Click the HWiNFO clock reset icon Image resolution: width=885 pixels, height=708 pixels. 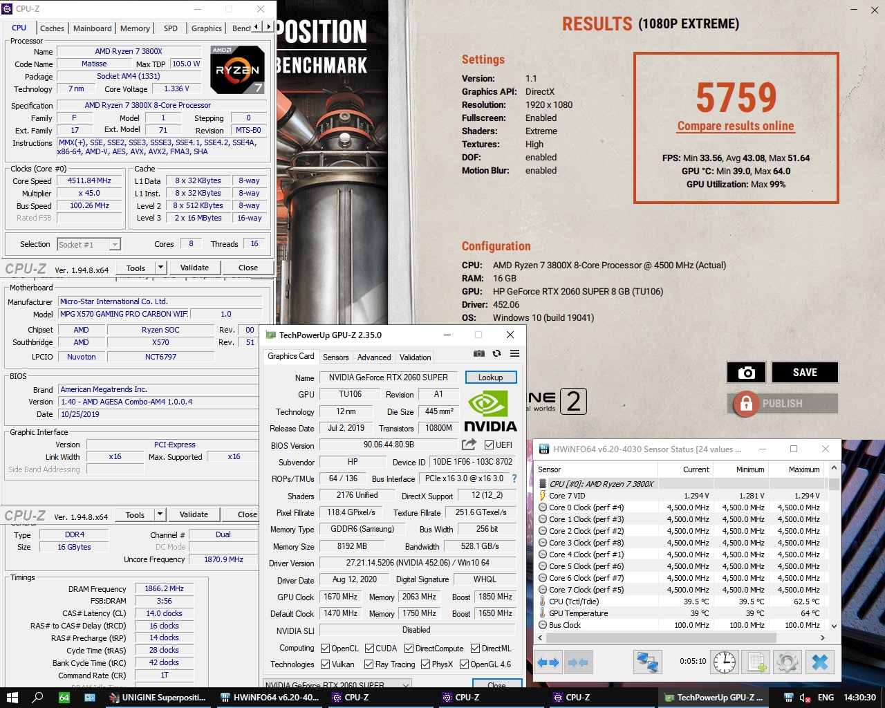(x=724, y=662)
